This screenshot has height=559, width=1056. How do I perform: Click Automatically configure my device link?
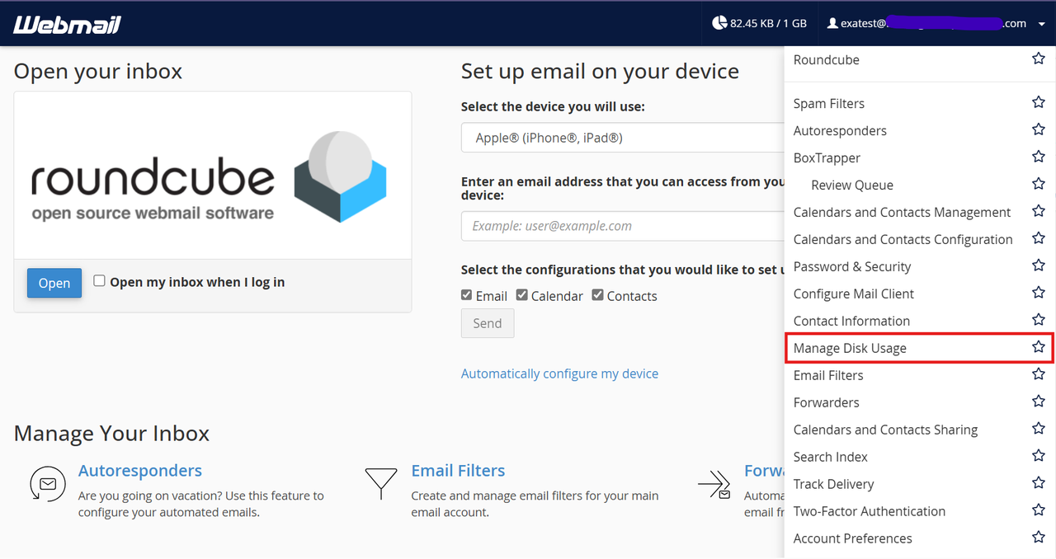point(559,373)
